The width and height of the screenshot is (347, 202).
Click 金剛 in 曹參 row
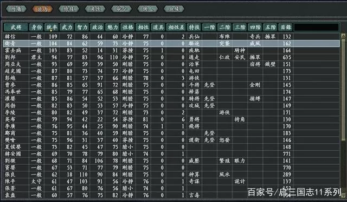point(255,85)
